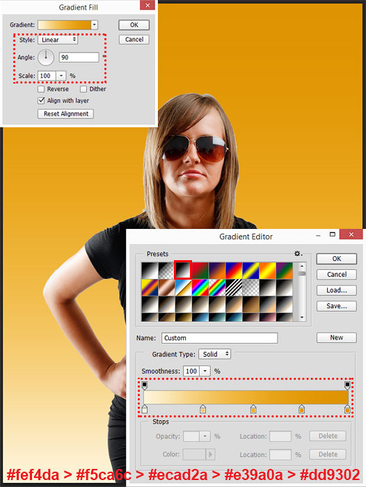This screenshot has width=366, height=487.
Task: Click the Smoothness value field
Action: point(191,371)
